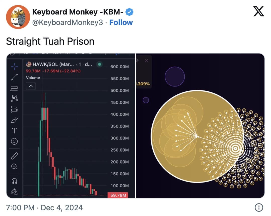The height and width of the screenshot is (216, 271).
Task: Select the brush drawing tool
Action: 15,120
